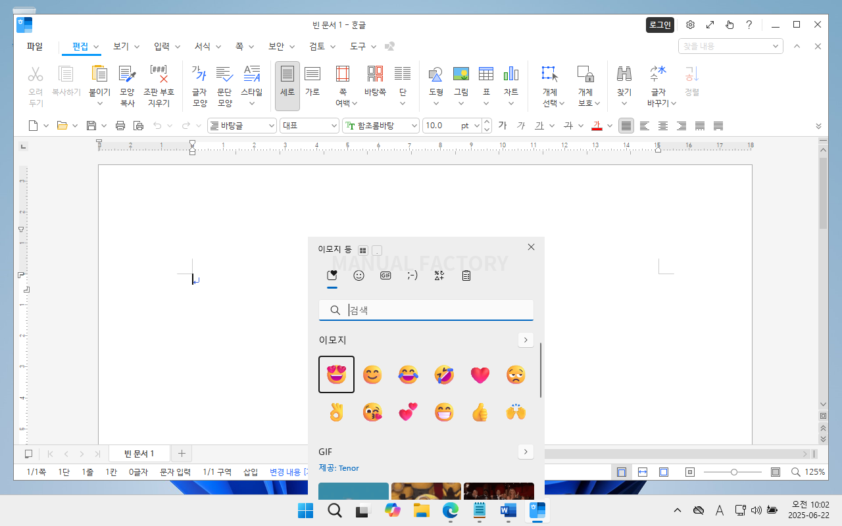The image size is (842, 526).
Task: Click the 단 columns icon
Action: [403, 74]
